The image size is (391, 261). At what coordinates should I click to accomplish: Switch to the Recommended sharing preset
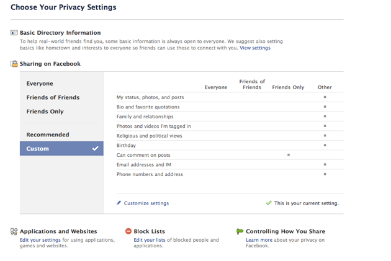click(x=48, y=135)
